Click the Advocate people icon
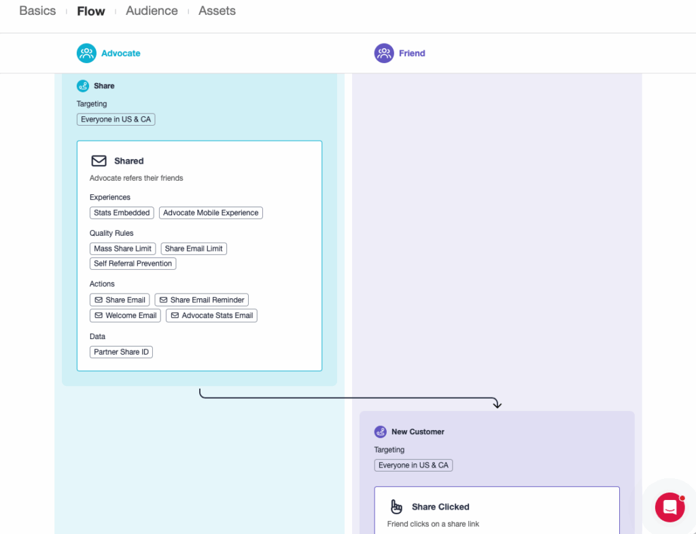The width and height of the screenshot is (696, 534). pos(86,53)
